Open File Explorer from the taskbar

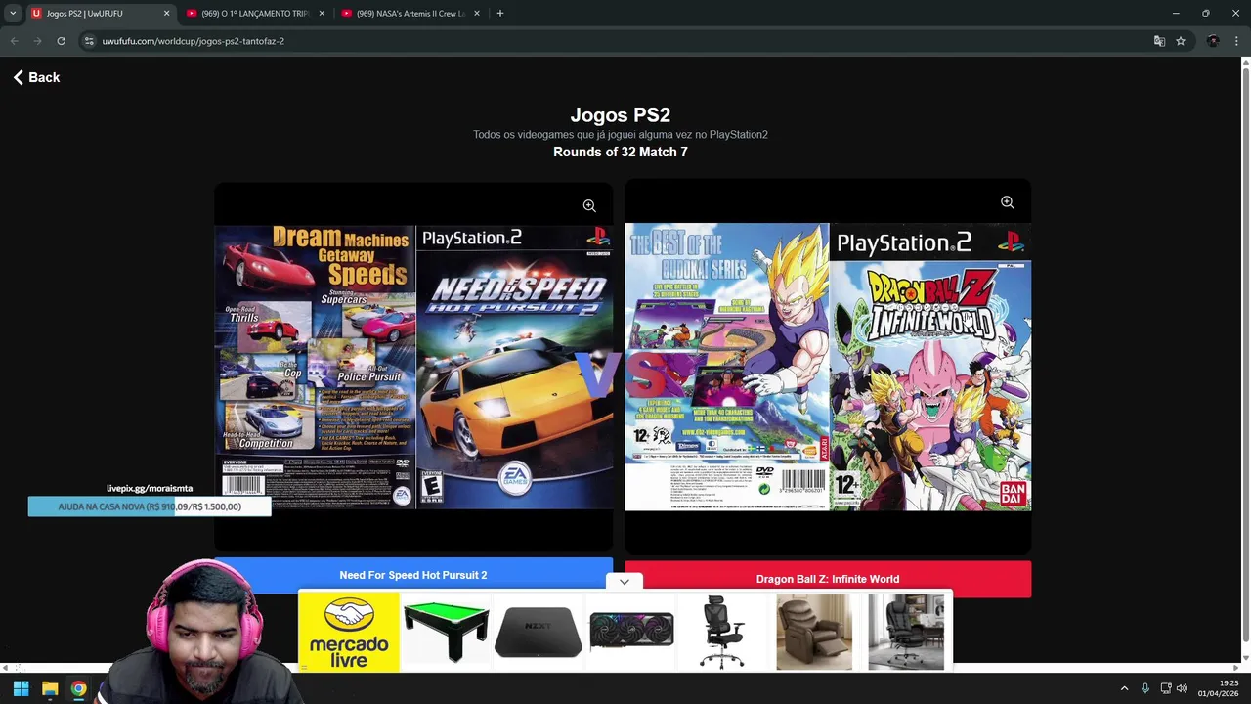coord(50,688)
